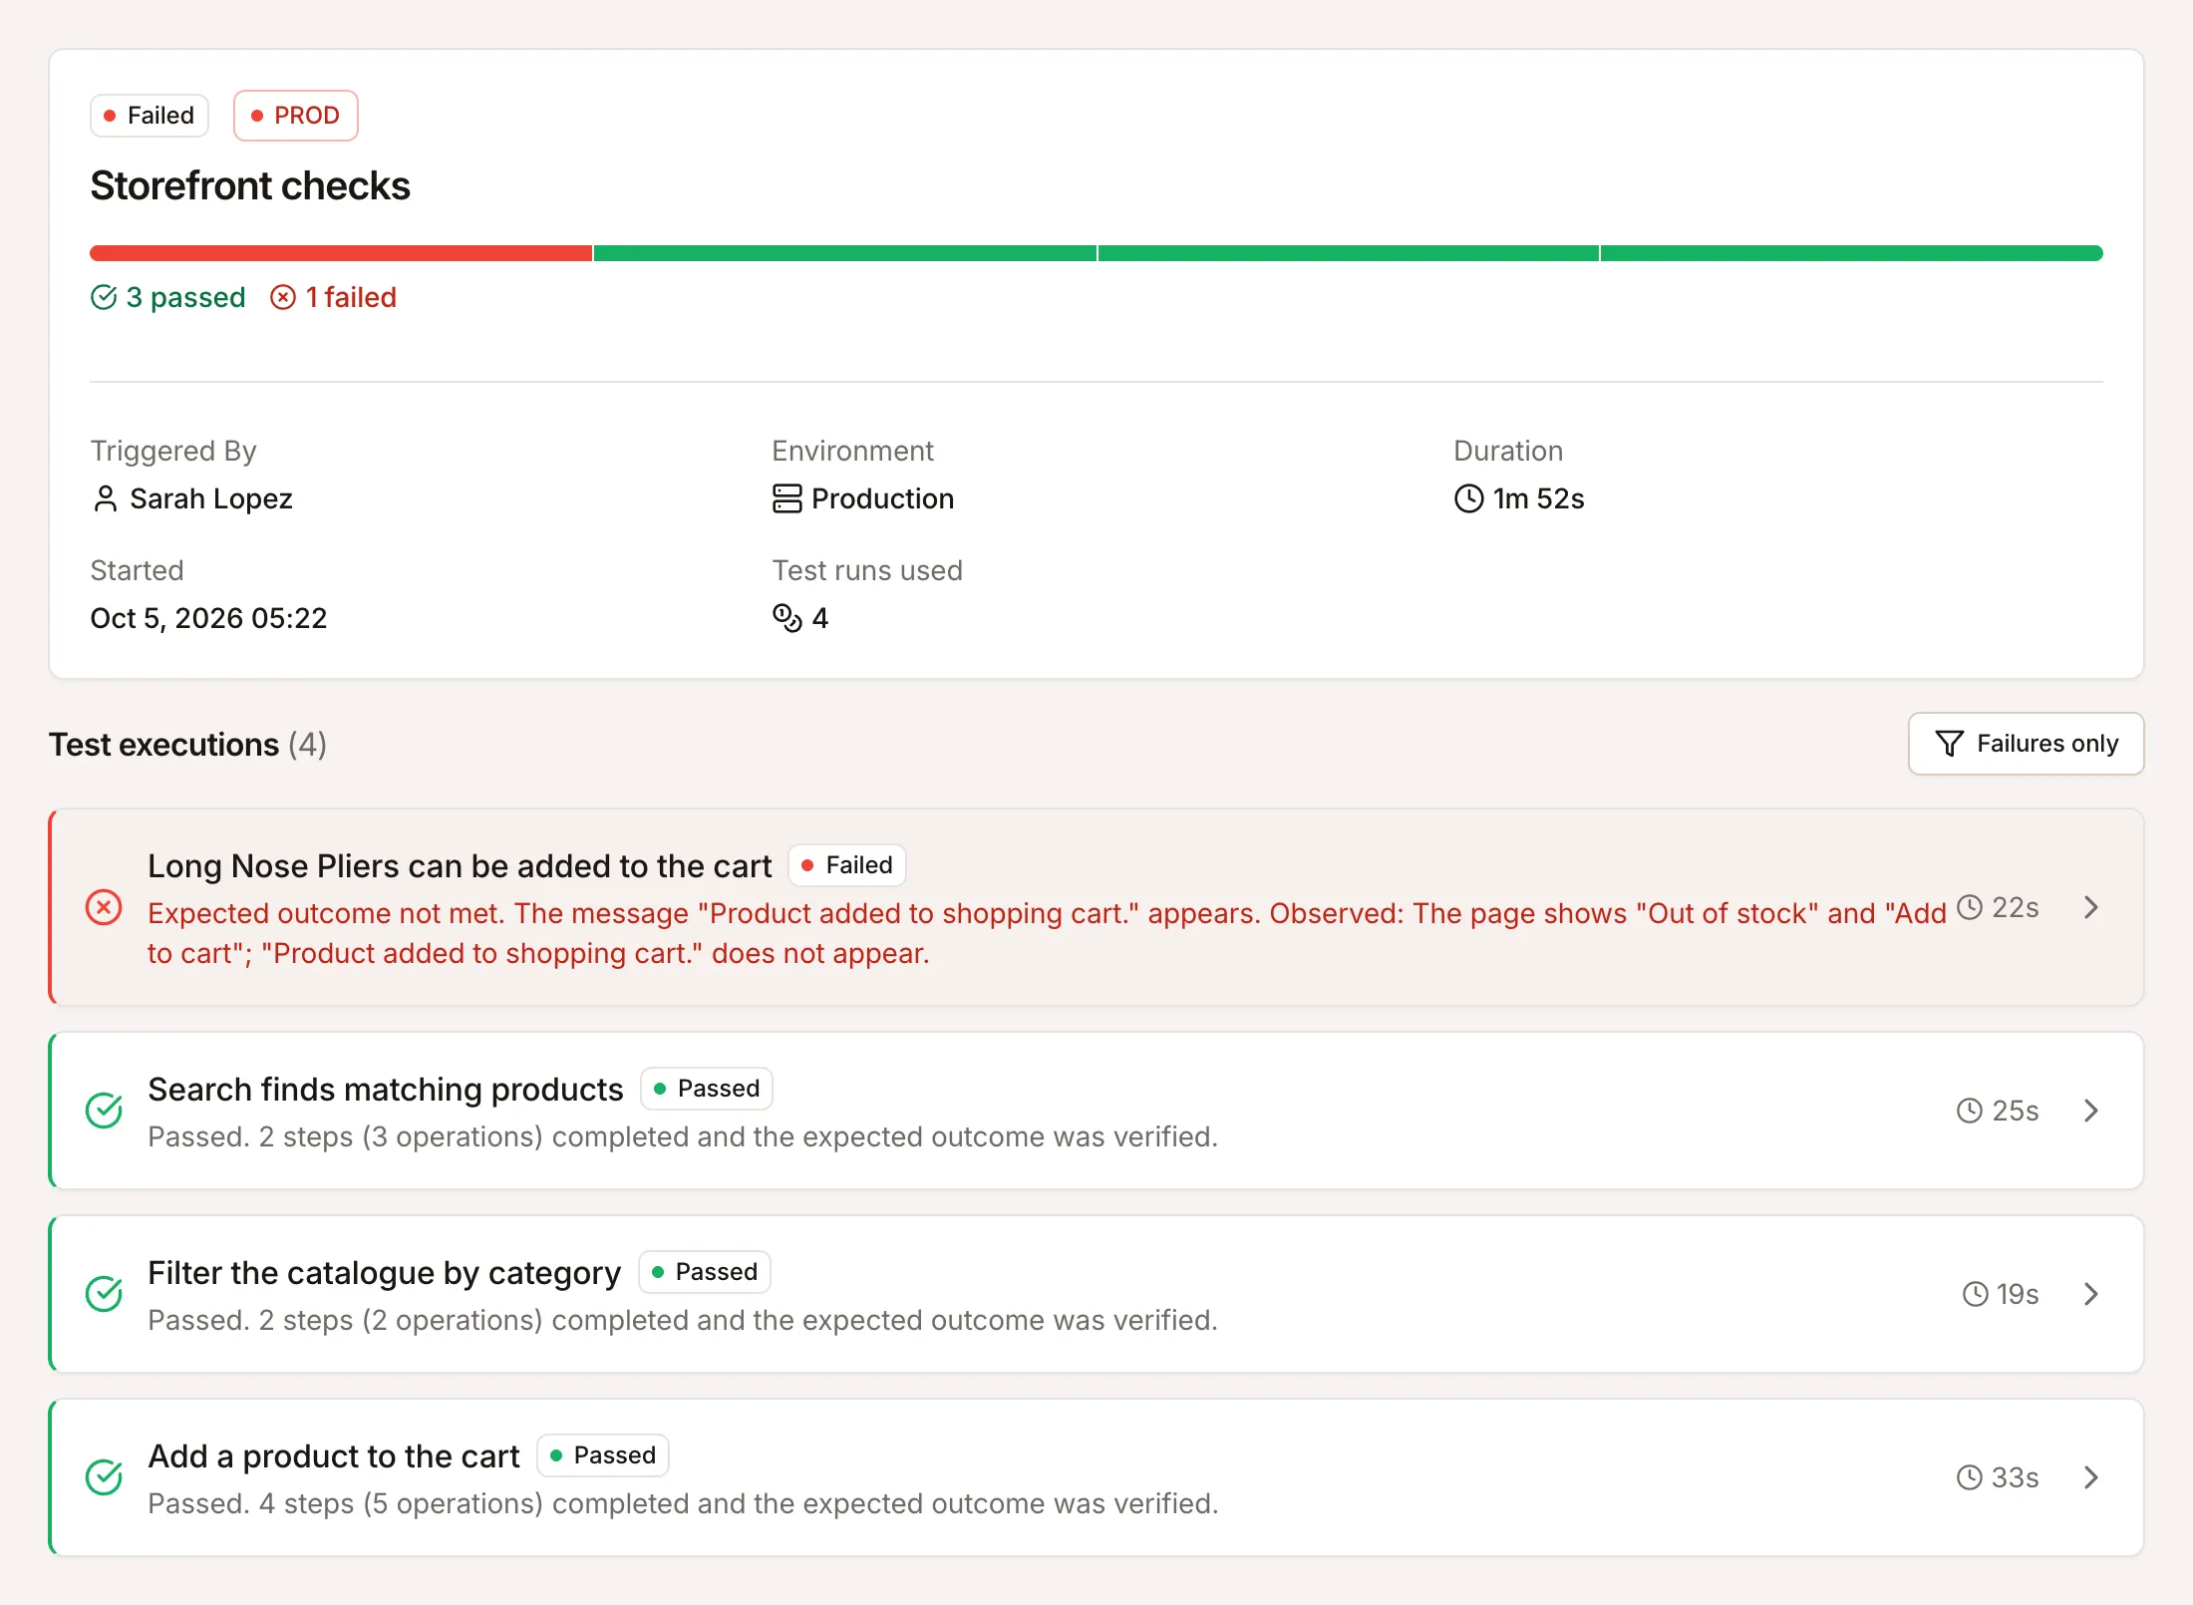The height and width of the screenshot is (1605, 2193).
Task: Click green check icon beside Search finds matching products
Action: [x=104, y=1111]
